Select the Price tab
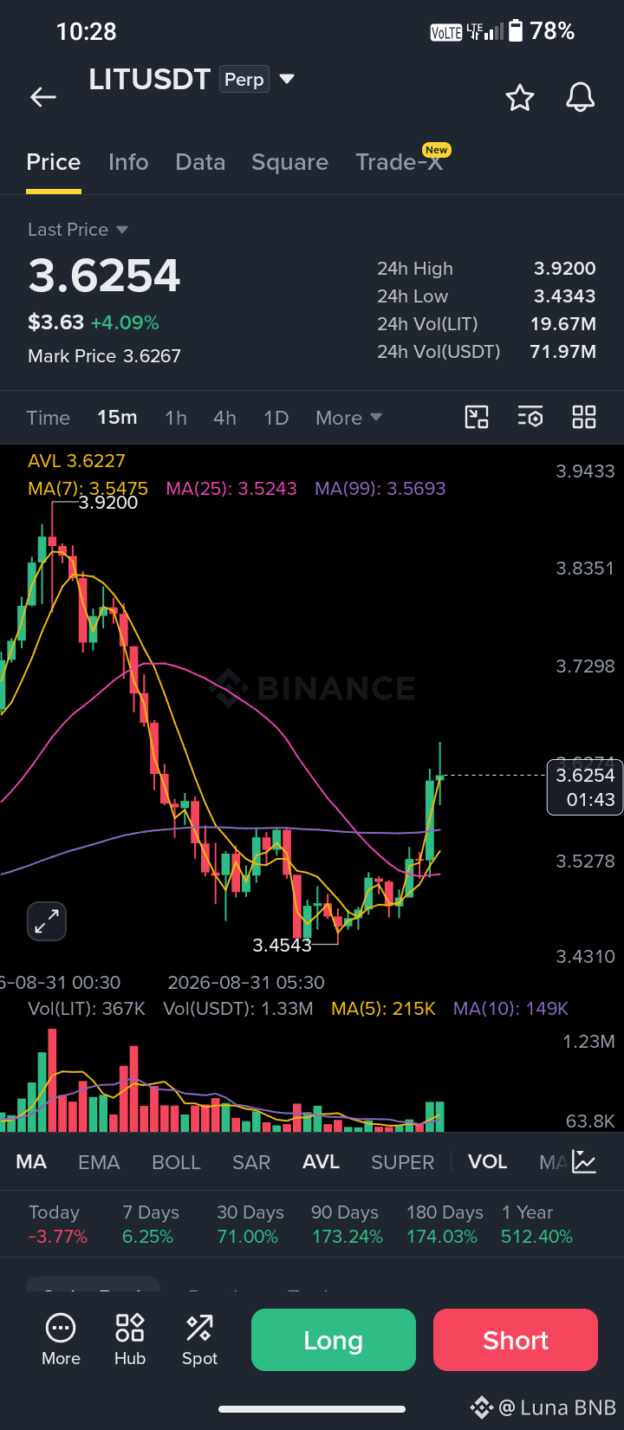Screen dimensions: 624x1430 pos(54,162)
